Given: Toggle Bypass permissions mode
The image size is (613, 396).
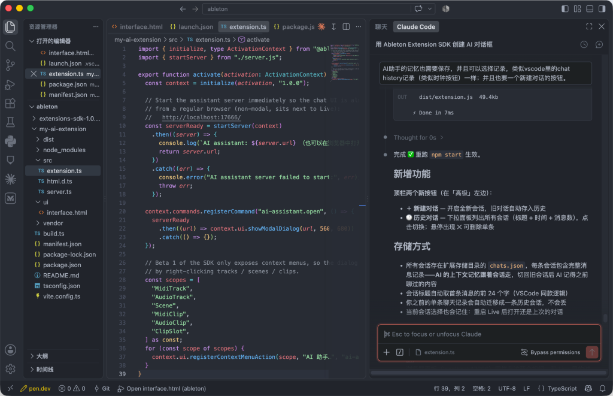Looking at the screenshot, I should click(551, 352).
